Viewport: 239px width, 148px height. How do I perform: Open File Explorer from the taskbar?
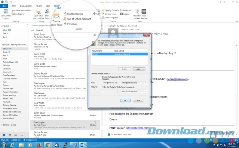point(21,145)
